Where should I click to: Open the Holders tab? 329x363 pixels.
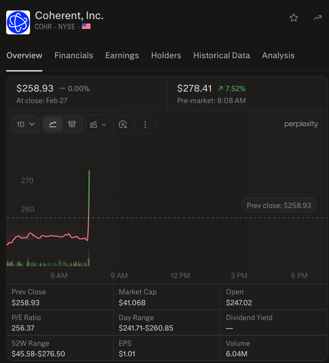(x=166, y=55)
